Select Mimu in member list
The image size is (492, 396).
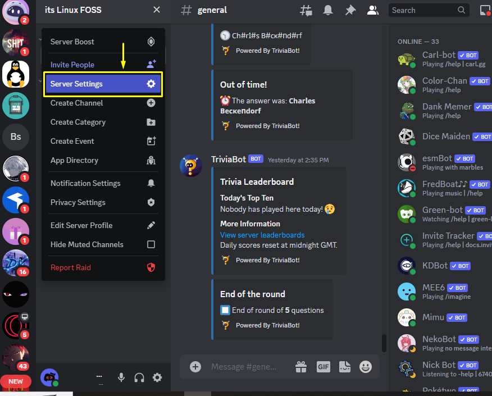click(x=441, y=317)
